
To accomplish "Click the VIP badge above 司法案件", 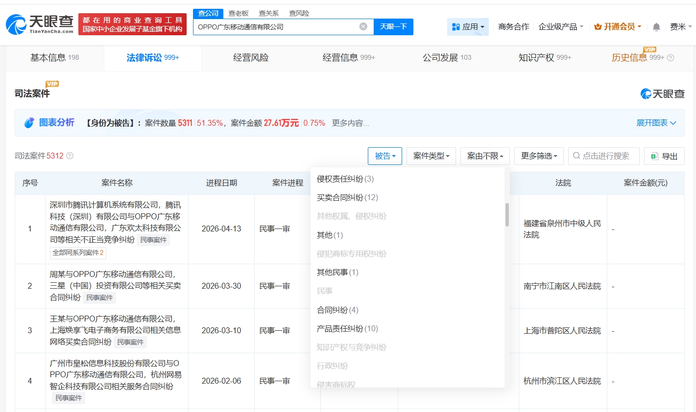I will [52, 84].
